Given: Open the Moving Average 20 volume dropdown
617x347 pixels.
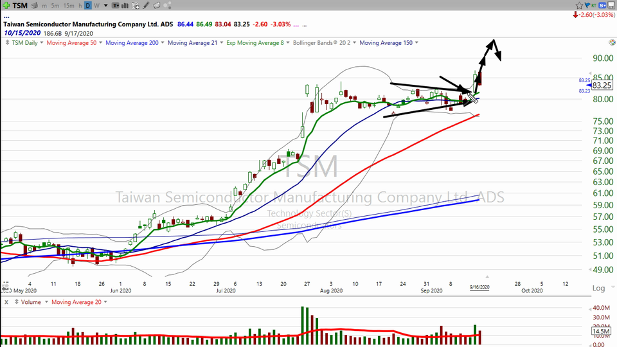Looking at the screenshot, I should [105, 302].
